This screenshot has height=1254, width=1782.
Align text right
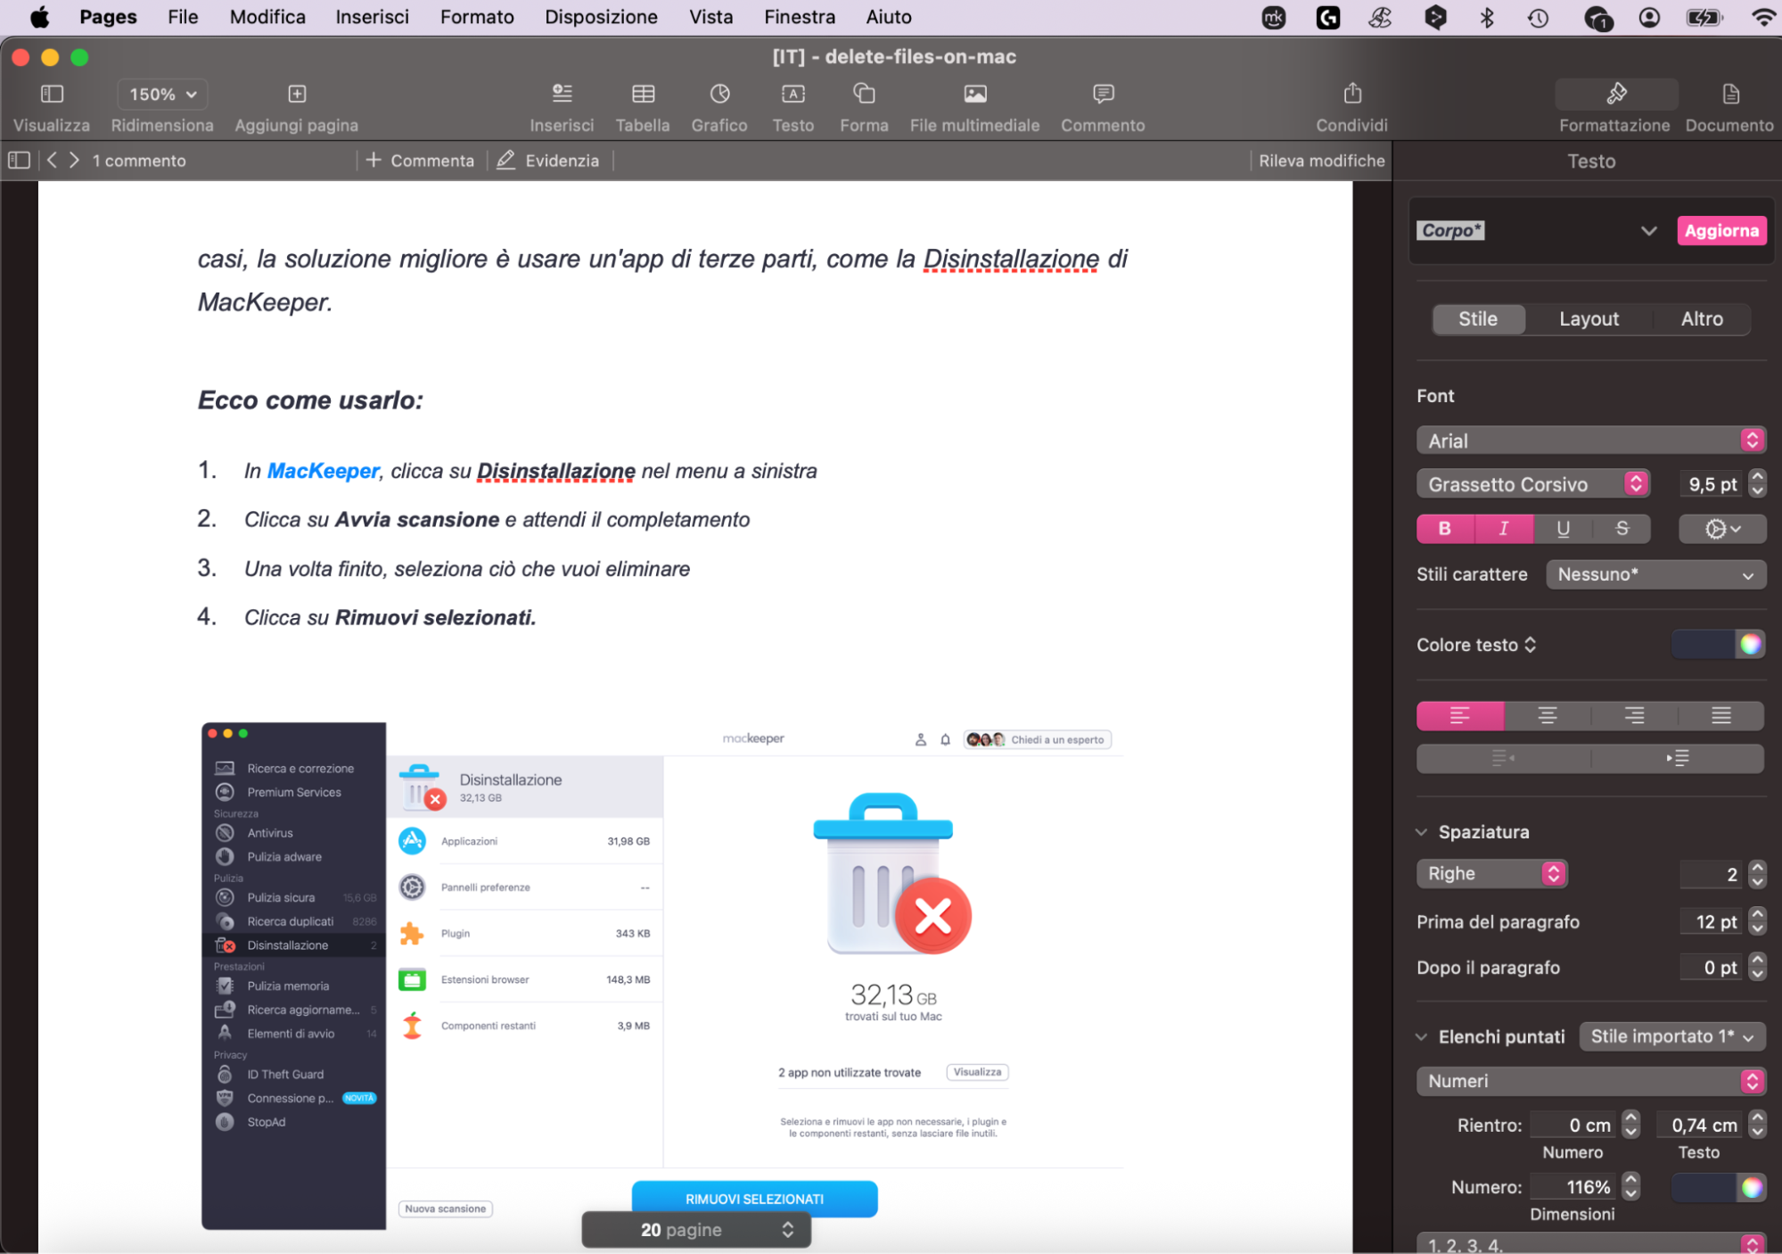coord(1634,715)
